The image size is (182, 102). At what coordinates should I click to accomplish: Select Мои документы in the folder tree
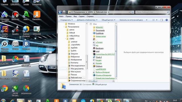pos(77,69)
